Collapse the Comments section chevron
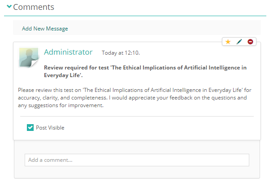The image size is (269, 182). click(9, 7)
